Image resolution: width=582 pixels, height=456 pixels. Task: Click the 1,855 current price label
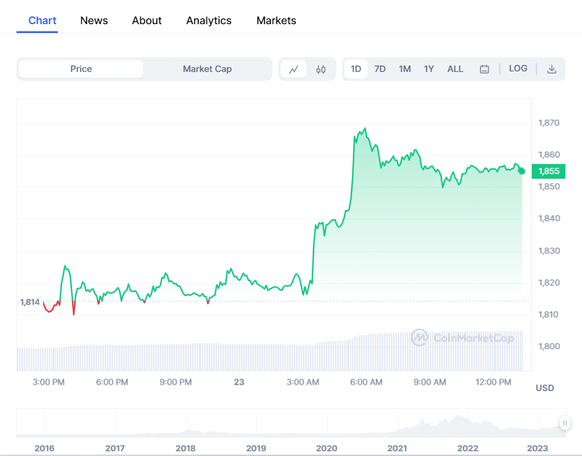coord(548,171)
